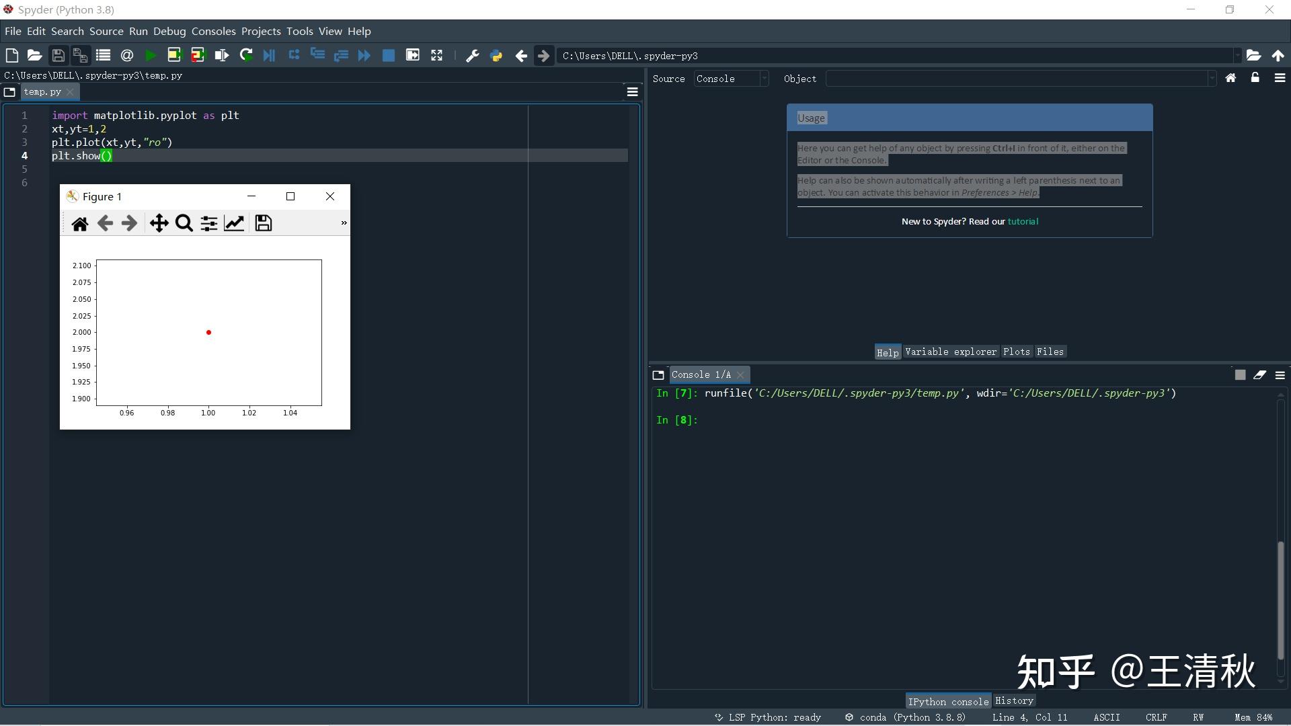
Task: Stop the running script execution
Action: click(389, 55)
